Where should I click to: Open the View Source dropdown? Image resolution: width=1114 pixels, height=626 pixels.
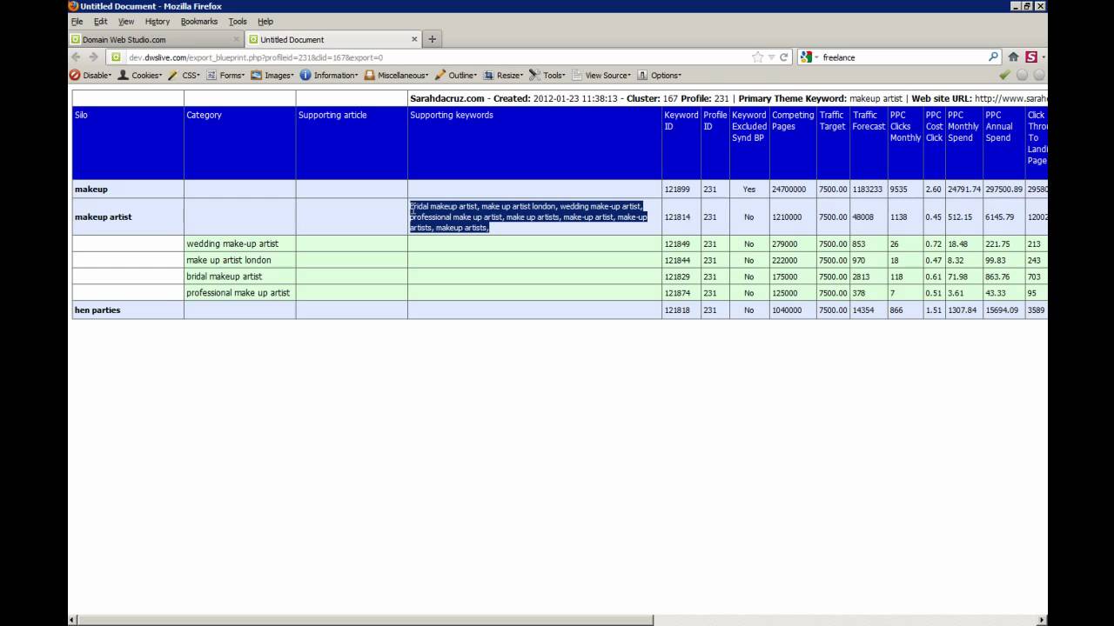[601, 76]
